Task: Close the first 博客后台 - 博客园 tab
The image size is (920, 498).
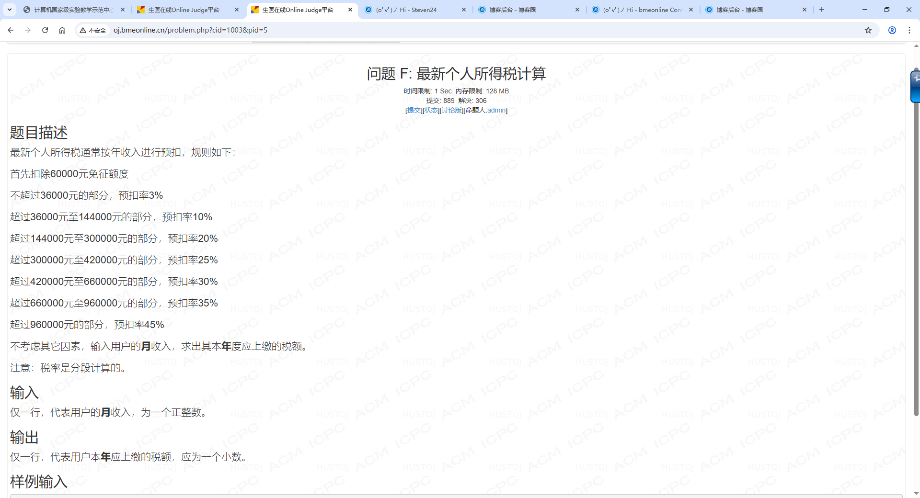Action: [x=577, y=10]
